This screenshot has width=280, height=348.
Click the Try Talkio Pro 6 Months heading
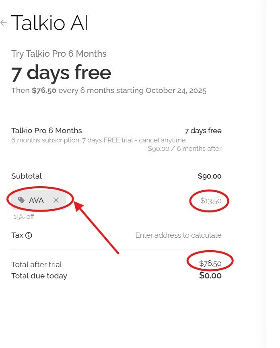[x=59, y=54]
